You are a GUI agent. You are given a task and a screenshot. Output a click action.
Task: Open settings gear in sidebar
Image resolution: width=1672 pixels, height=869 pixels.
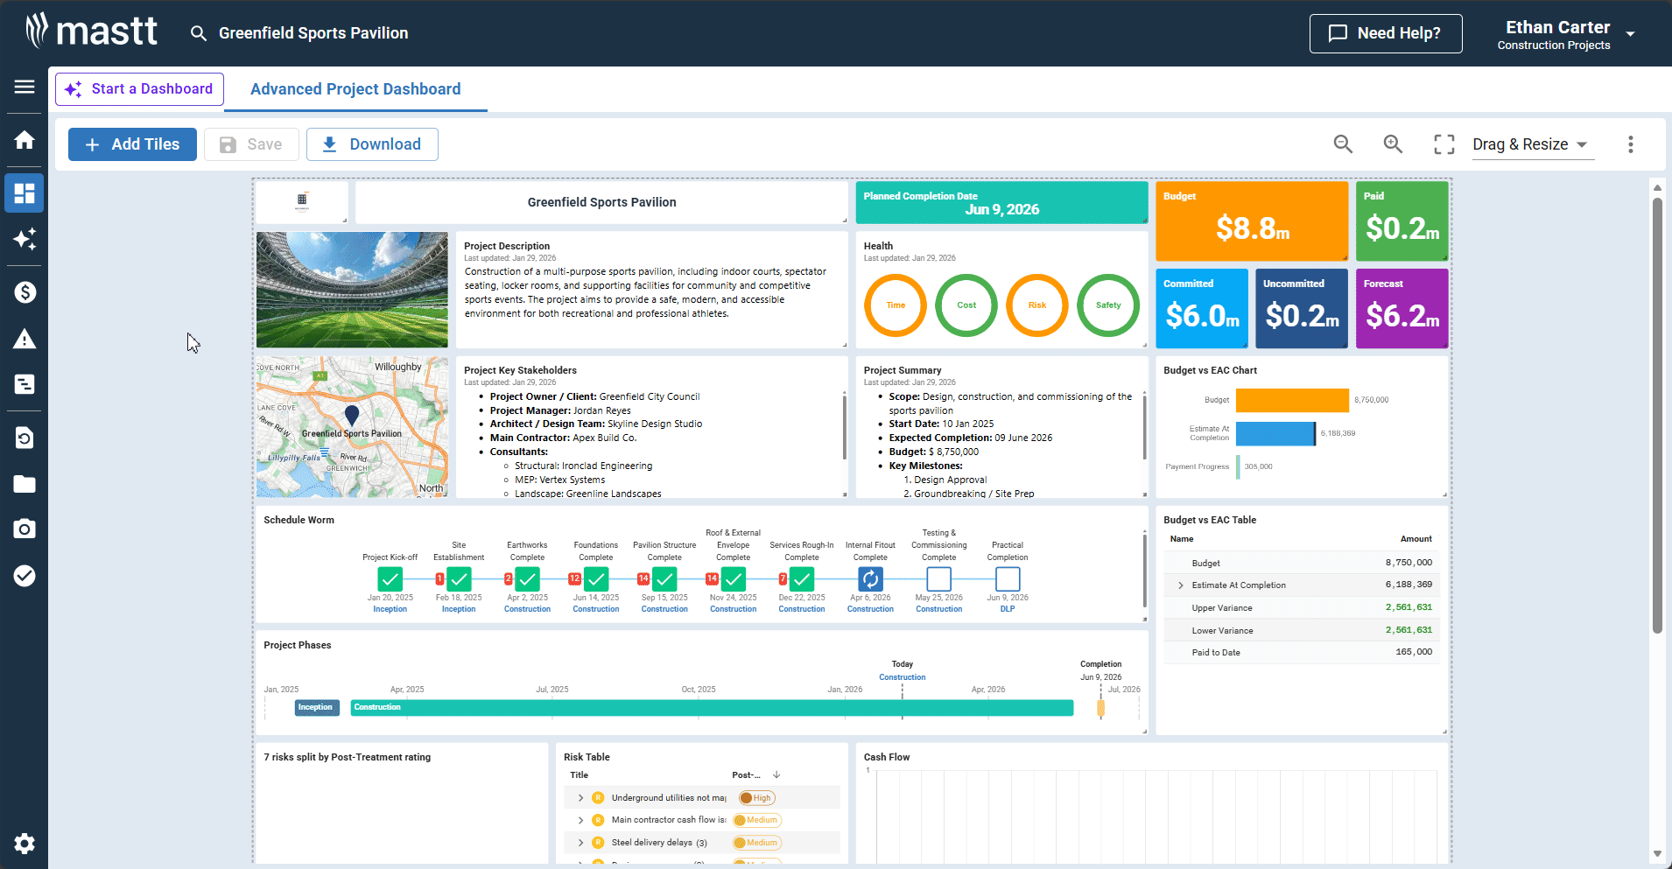click(25, 844)
